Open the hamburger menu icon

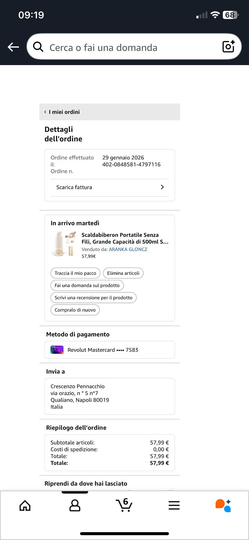[x=174, y=505]
